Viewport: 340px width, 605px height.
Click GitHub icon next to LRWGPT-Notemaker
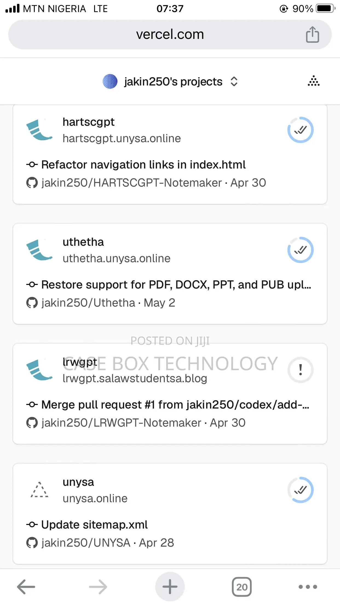click(x=32, y=423)
